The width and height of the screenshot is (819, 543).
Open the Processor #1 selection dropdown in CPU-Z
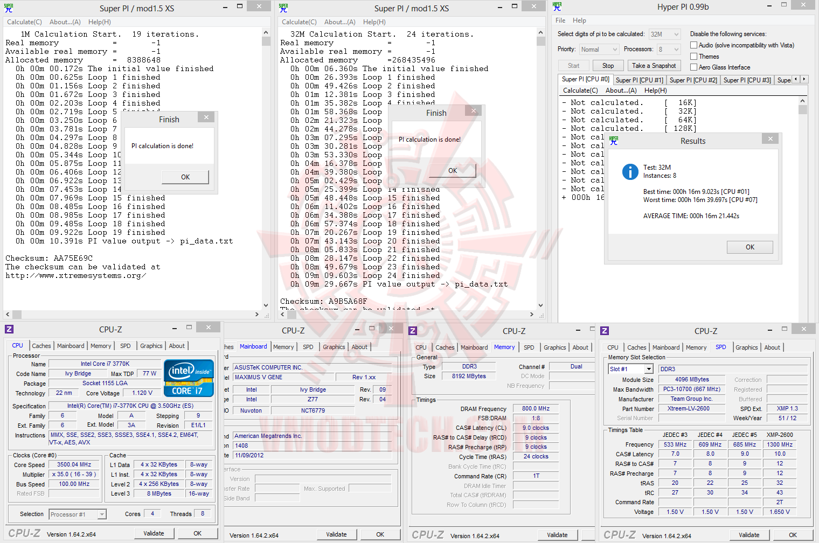(78, 514)
